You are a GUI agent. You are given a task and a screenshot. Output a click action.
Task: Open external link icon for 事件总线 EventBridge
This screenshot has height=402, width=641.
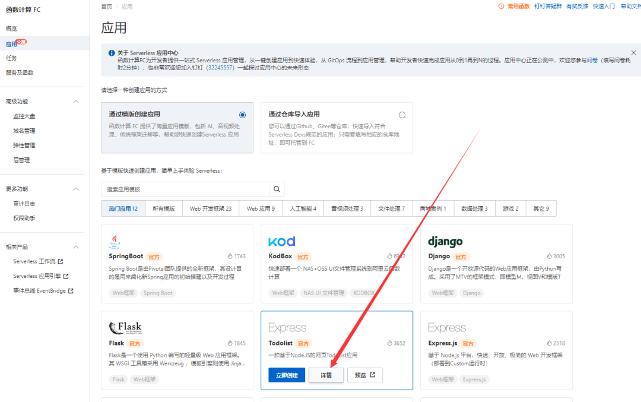click(71, 291)
